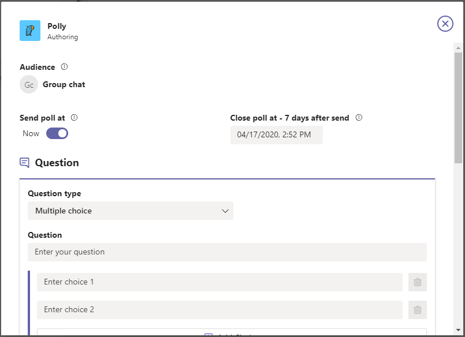465x337 pixels.
Task: Remove choice 2 using trash icon
Action: click(x=417, y=310)
